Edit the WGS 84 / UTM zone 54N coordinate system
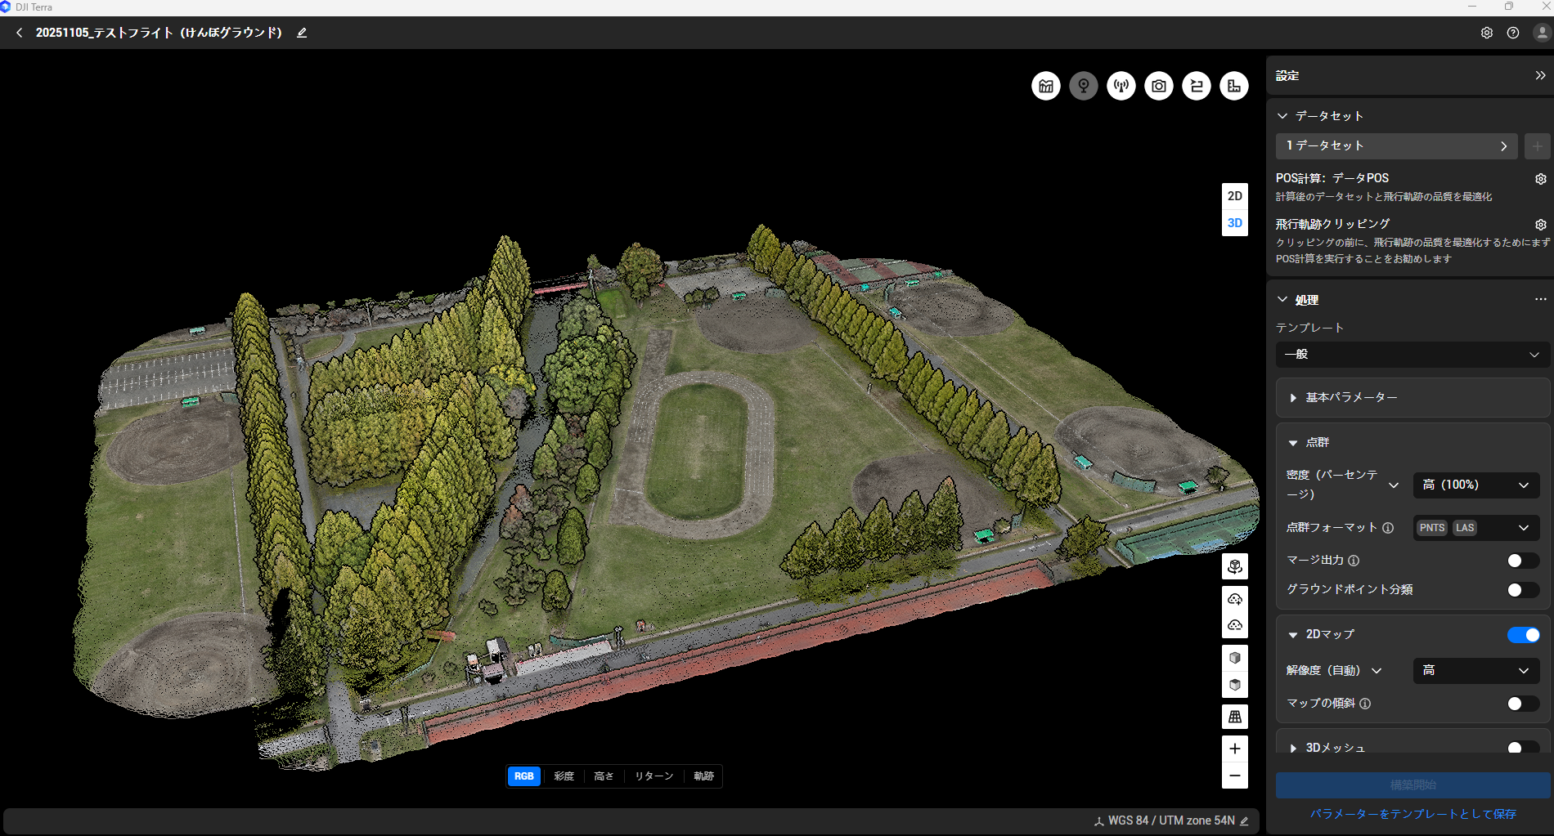This screenshot has height=836, width=1554. [1244, 821]
